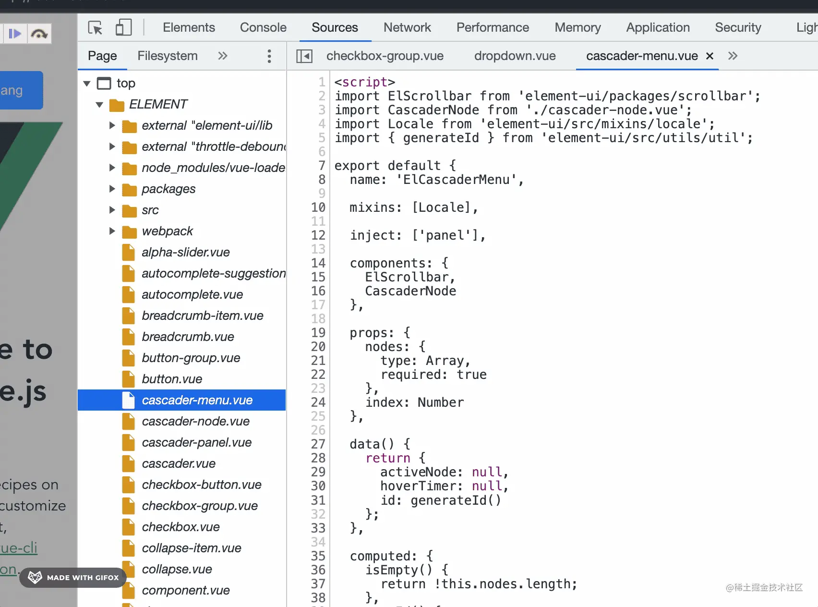Image resolution: width=818 pixels, height=607 pixels.
Task: Expand the src folder arrow
Action: point(112,210)
